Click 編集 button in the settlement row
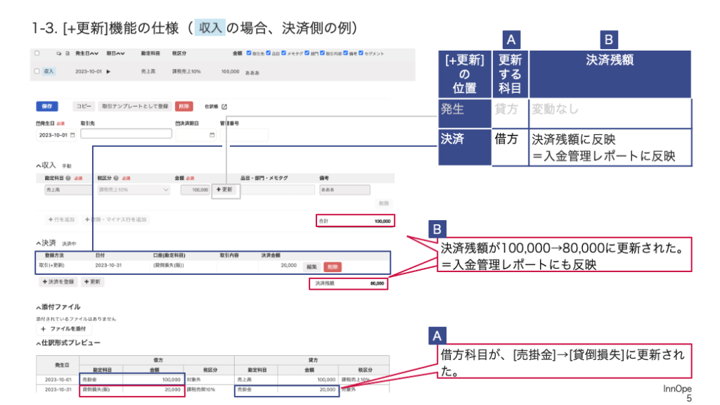720x405 pixels. (x=311, y=266)
